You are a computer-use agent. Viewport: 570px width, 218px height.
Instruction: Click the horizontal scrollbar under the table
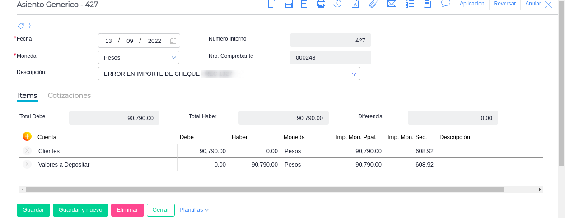tap(265, 190)
